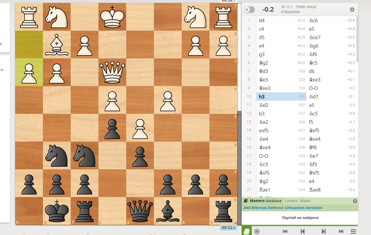Switch to the Lichess database tab
The width and height of the screenshot is (371, 235).
(x=291, y=201)
